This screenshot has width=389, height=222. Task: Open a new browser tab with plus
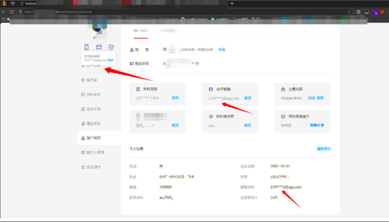(232, 3)
